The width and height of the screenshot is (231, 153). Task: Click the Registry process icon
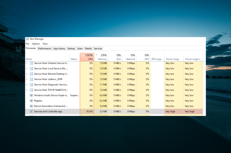[31, 101]
